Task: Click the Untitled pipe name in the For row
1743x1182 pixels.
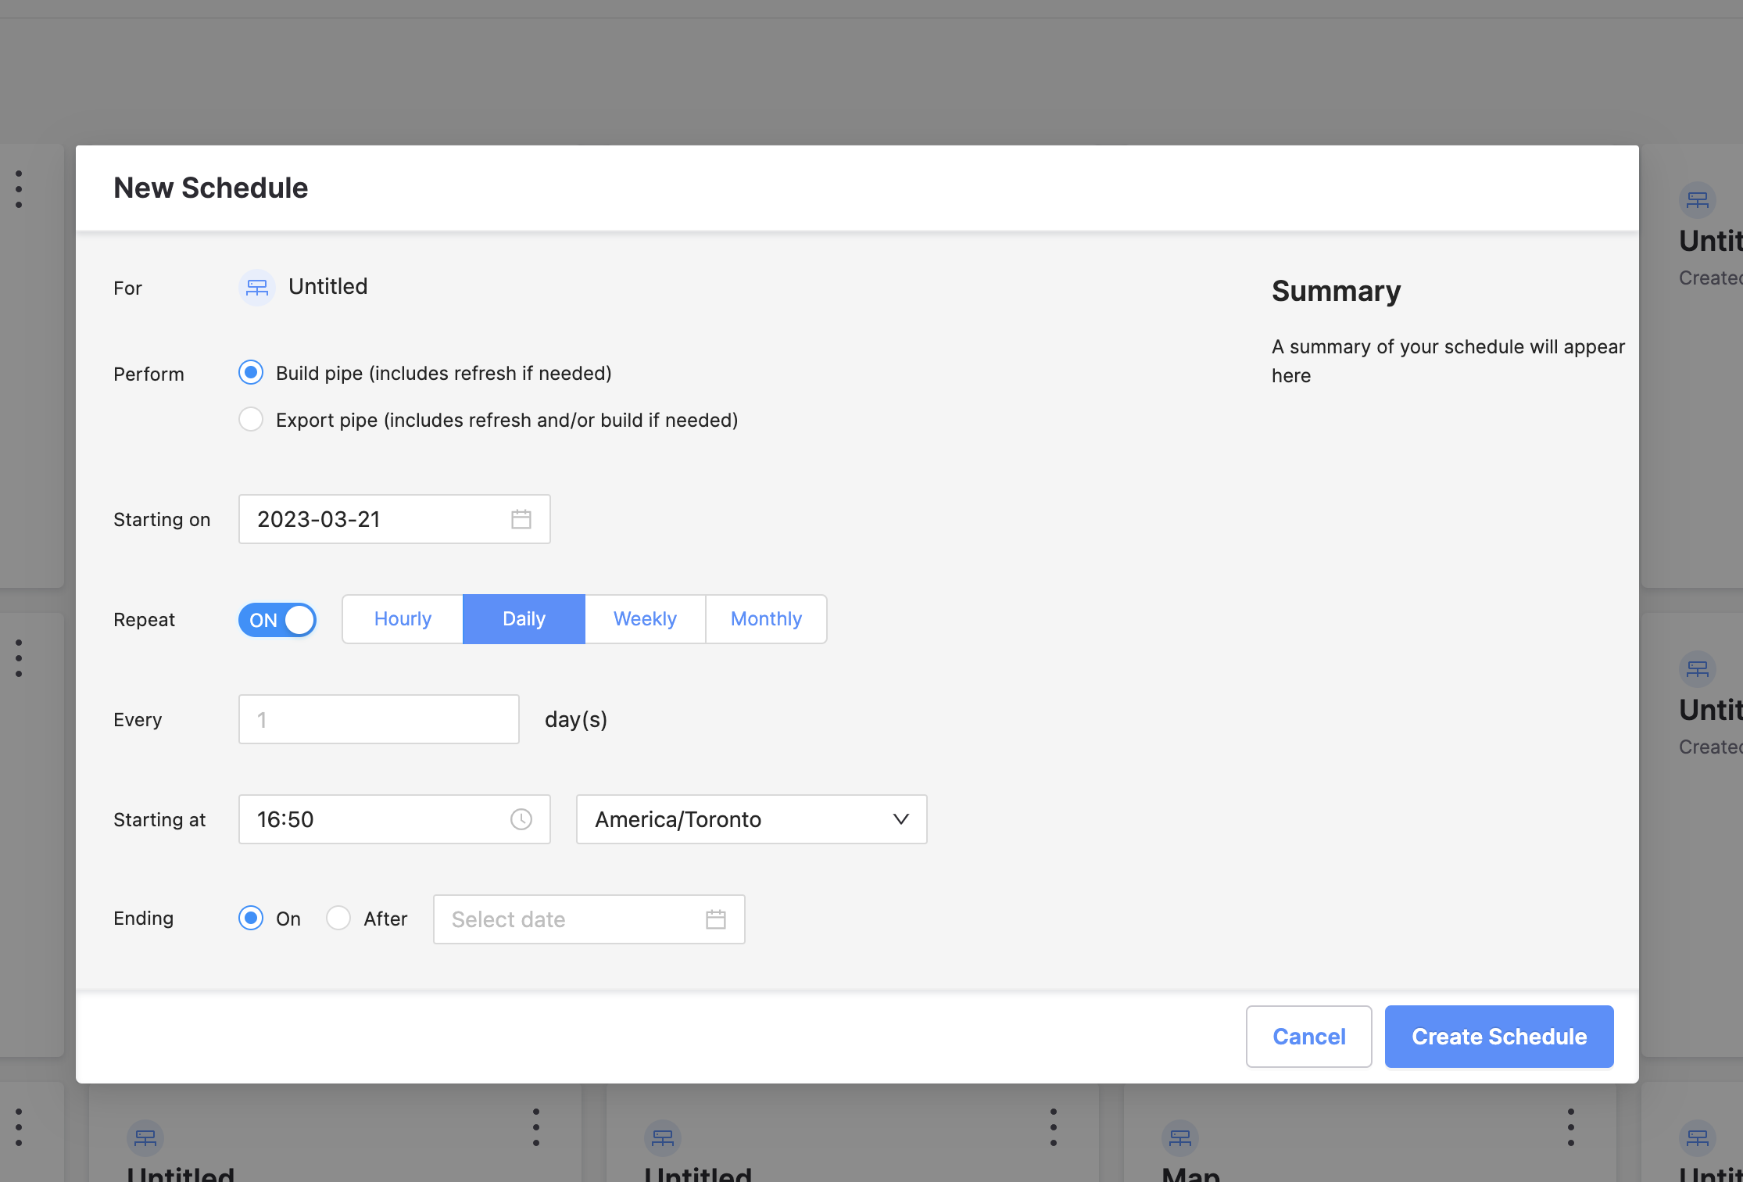Action: click(x=328, y=287)
